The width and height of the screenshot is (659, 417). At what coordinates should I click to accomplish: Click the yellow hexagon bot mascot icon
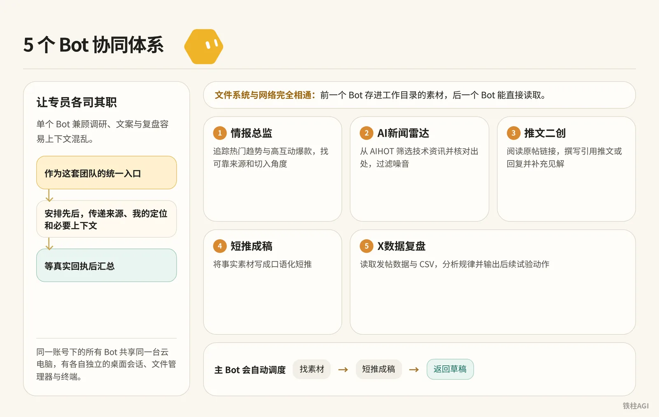pyautogui.click(x=204, y=47)
